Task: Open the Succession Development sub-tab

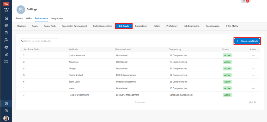Action: [74, 26]
